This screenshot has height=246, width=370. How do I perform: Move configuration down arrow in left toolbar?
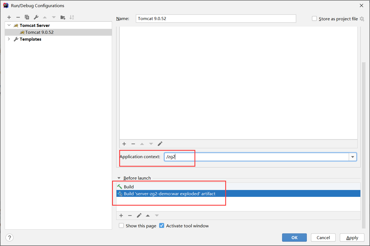tap(54, 17)
